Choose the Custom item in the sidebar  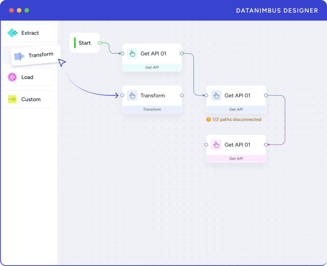point(29,99)
